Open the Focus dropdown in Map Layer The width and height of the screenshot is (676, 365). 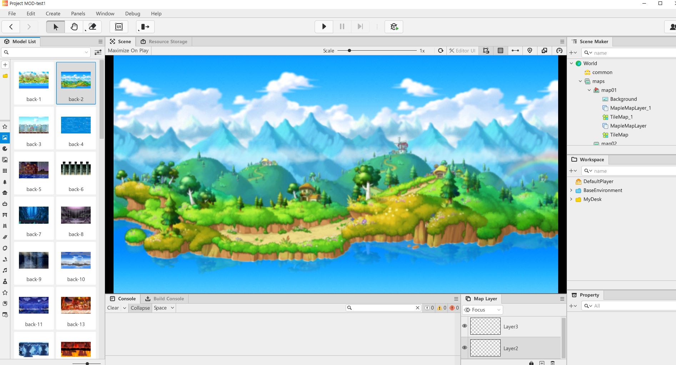482,310
